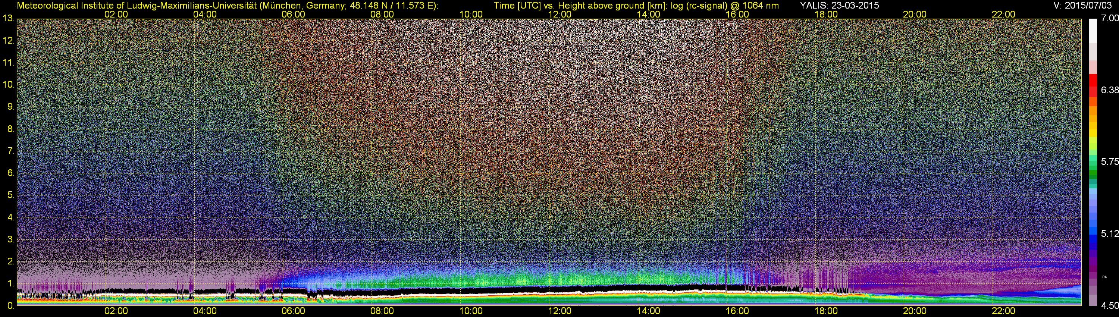Click the 9. height label on the left axis

11,107
